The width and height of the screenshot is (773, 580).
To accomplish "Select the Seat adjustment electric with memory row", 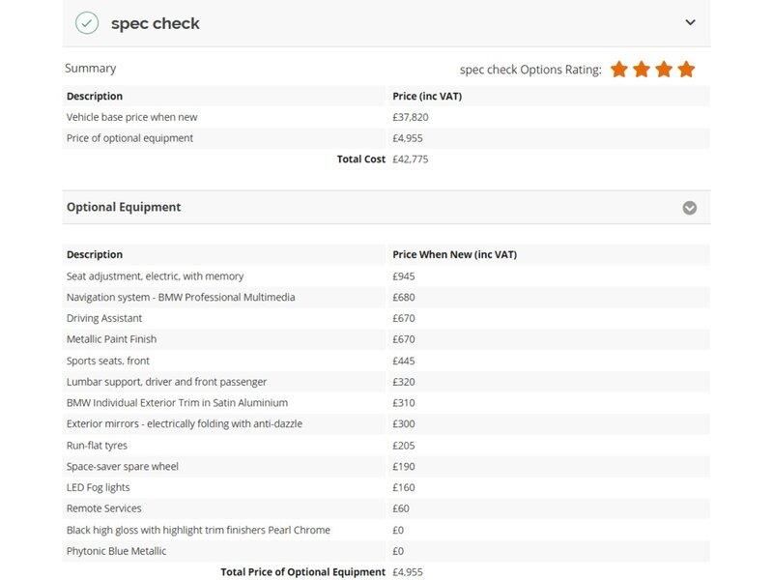I will (x=386, y=276).
